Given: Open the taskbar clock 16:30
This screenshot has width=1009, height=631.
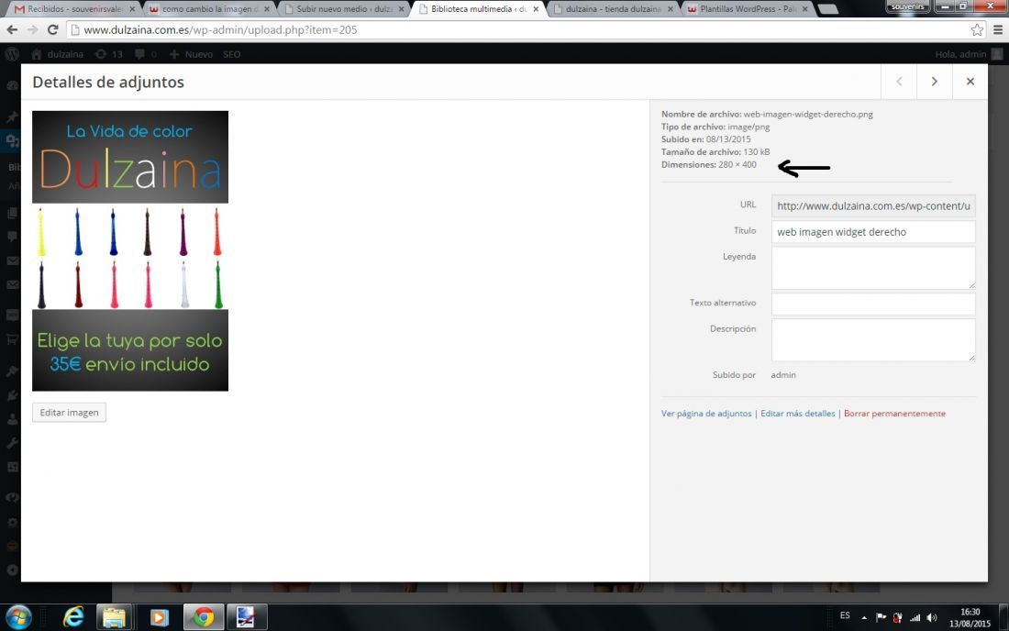Looking at the screenshot, I should pyautogui.click(x=970, y=617).
